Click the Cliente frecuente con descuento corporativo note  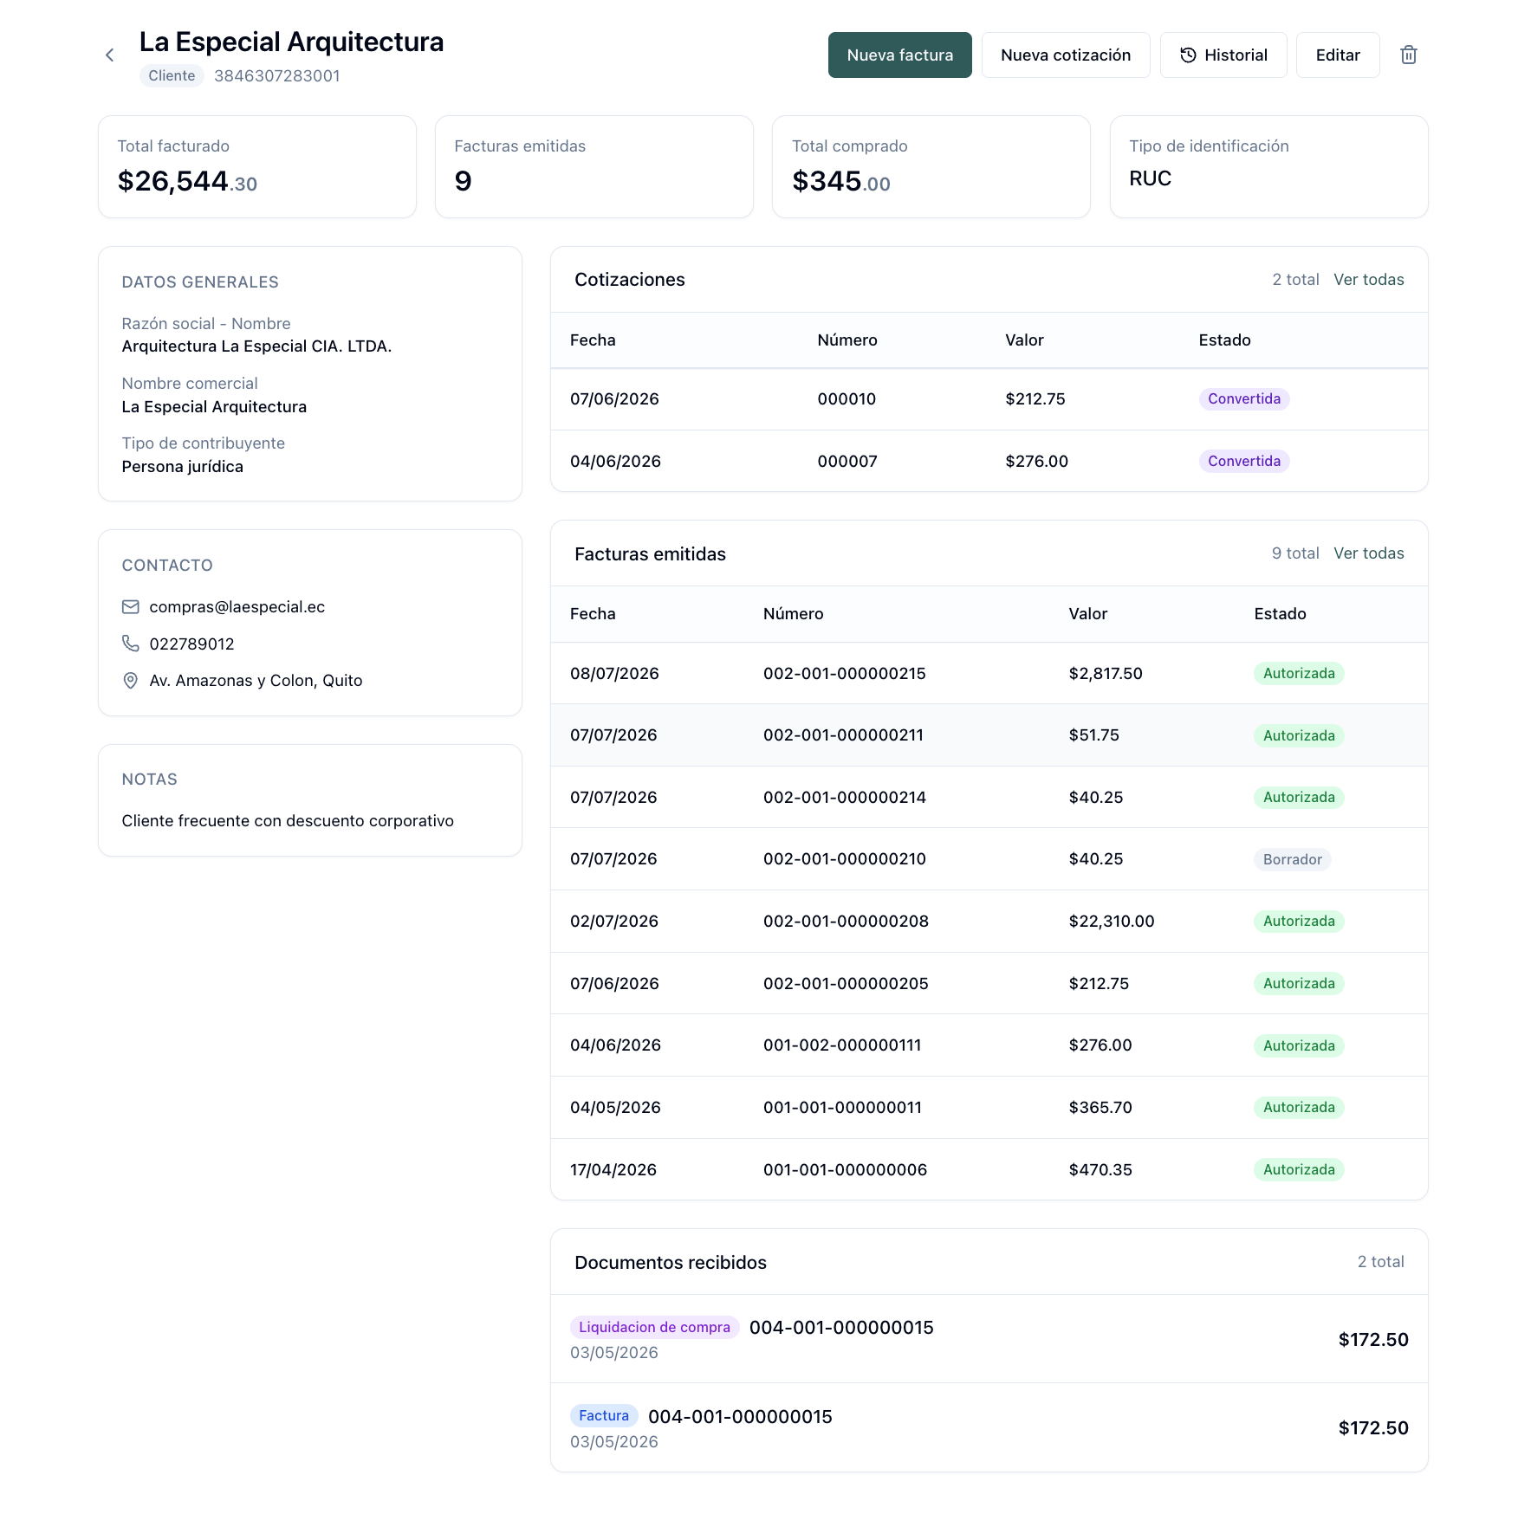[288, 821]
